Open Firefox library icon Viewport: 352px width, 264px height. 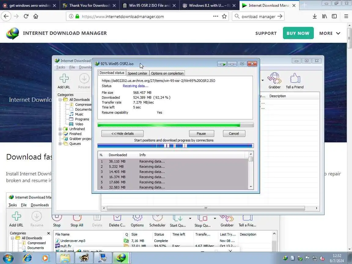pos(324,16)
